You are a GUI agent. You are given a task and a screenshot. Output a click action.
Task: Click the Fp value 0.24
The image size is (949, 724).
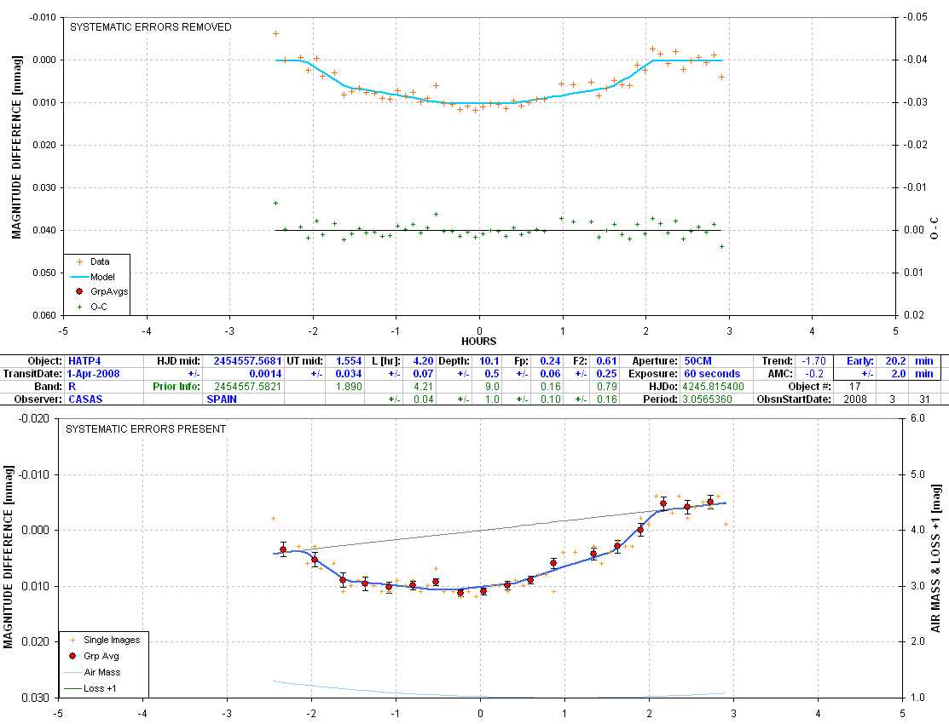[x=550, y=361]
